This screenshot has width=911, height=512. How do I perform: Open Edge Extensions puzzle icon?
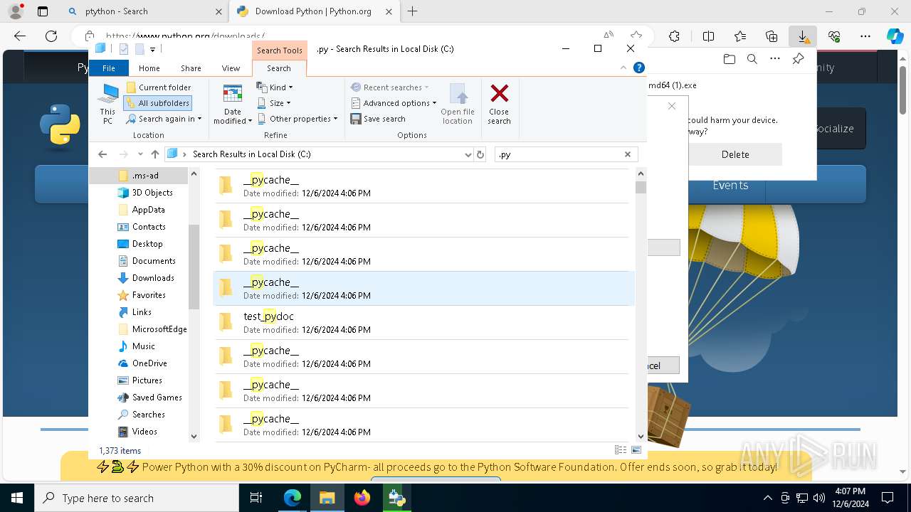click(674, 36)
